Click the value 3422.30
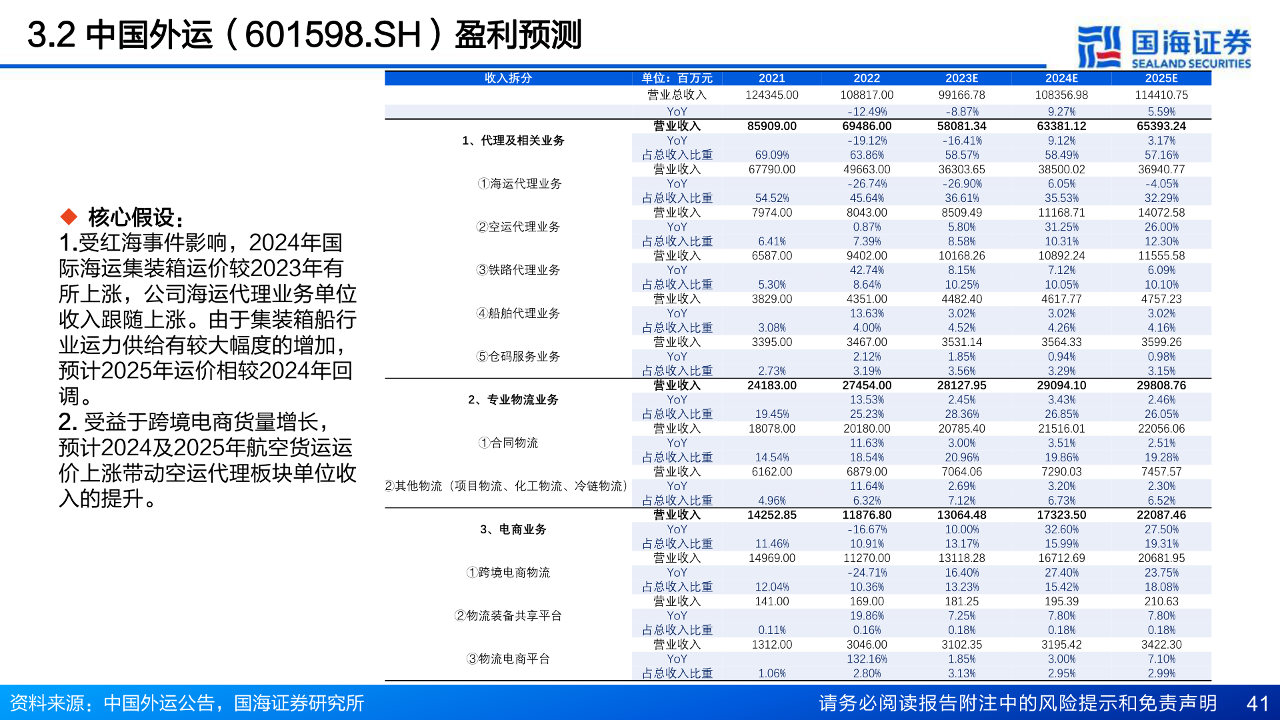The height and width of the screenshot is (720, 1280). (x=1161, y=645)
